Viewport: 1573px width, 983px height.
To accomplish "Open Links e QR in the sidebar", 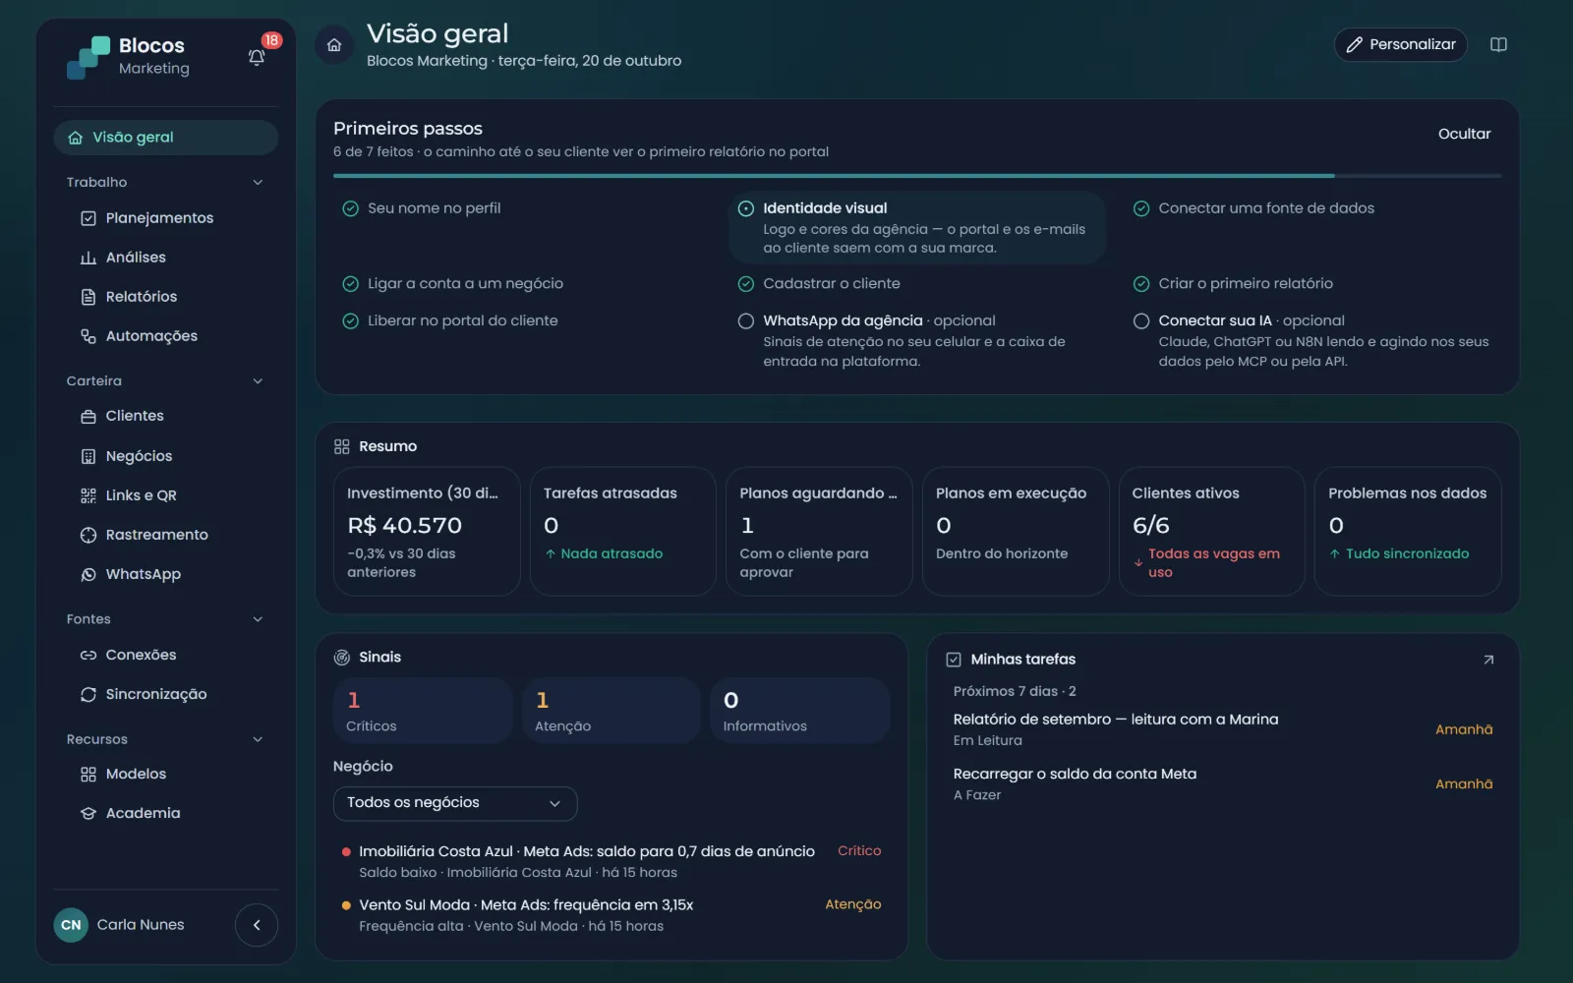I will tap(165, 495).
